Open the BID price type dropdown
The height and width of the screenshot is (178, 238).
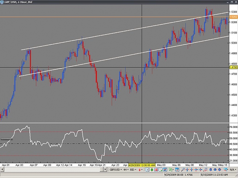coord(133,170)
